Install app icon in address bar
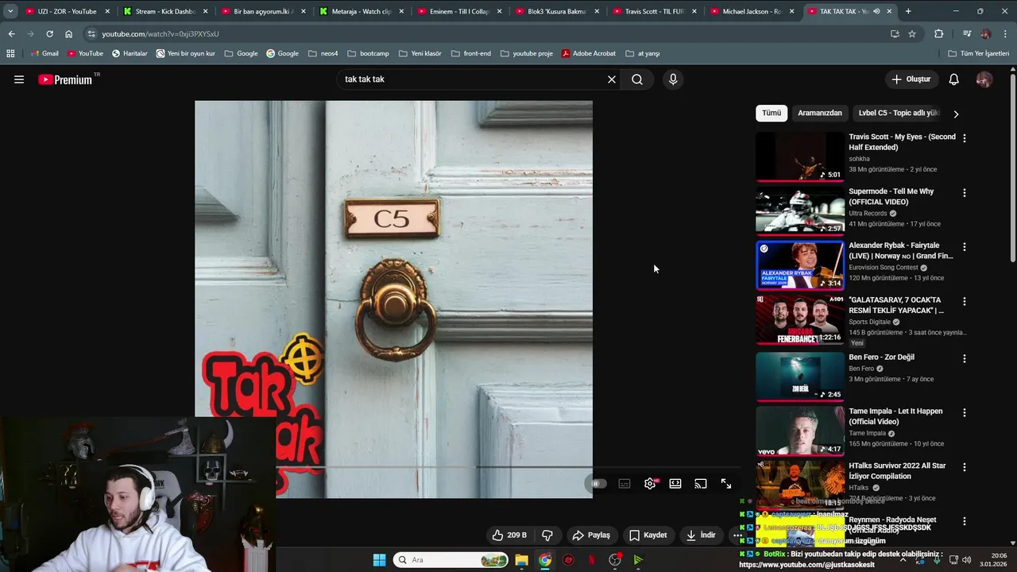Viewport: 1017px width, 572px height. 895,34
